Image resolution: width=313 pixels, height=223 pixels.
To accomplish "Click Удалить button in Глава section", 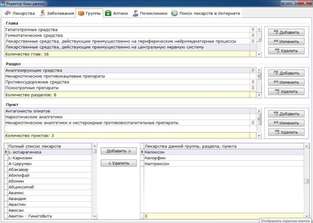I will click(286, 51).
